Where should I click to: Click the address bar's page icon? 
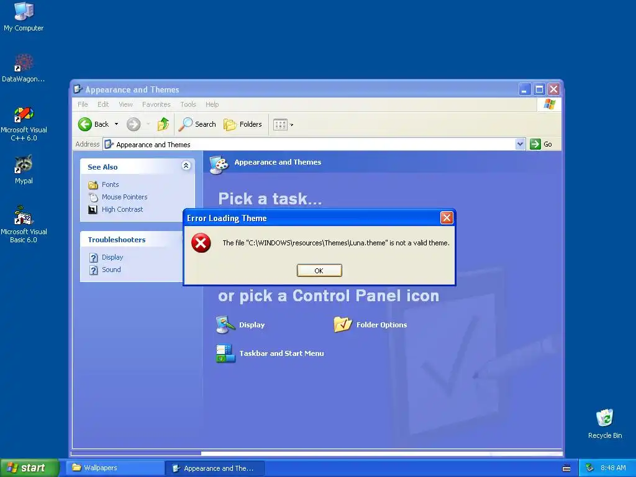click(109, 144)
